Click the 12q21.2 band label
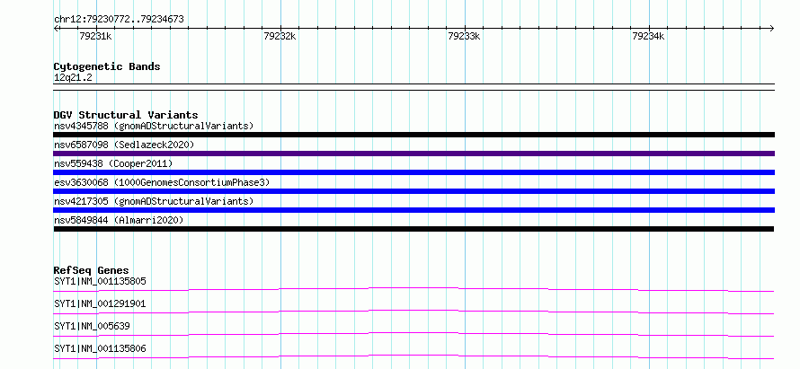800x369 pixels. [x=73, y=78]
